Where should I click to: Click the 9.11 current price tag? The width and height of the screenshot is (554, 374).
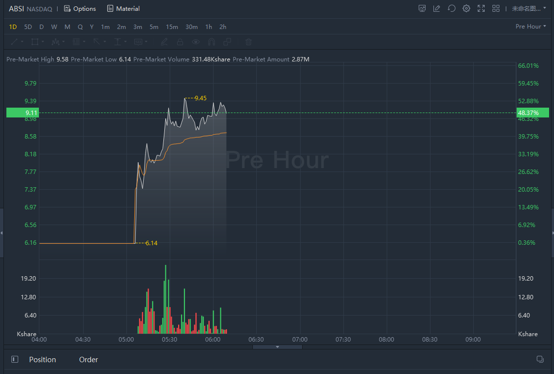point(23,113)
